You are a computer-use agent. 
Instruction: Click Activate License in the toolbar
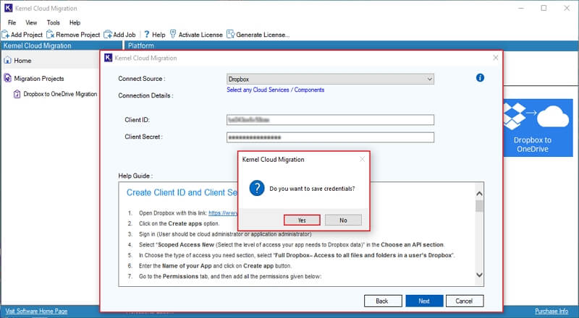(196, 35)
